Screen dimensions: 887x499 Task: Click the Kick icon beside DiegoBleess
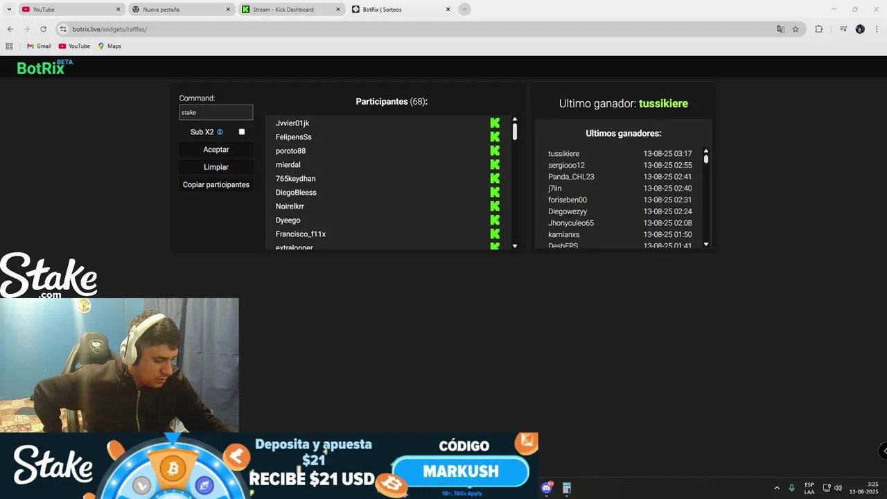coord(495,192)
